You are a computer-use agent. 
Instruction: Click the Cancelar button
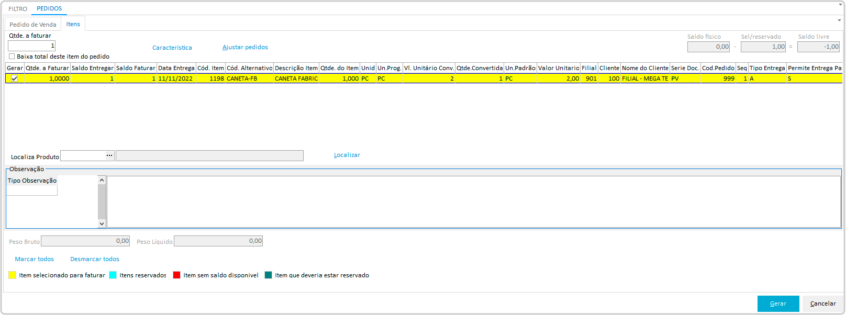pos(823,303)
